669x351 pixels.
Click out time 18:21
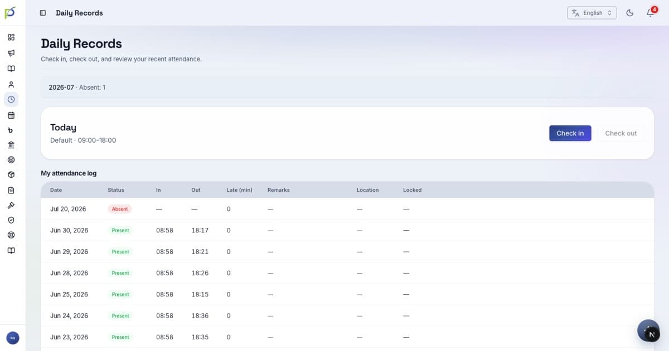pos(200,252)
